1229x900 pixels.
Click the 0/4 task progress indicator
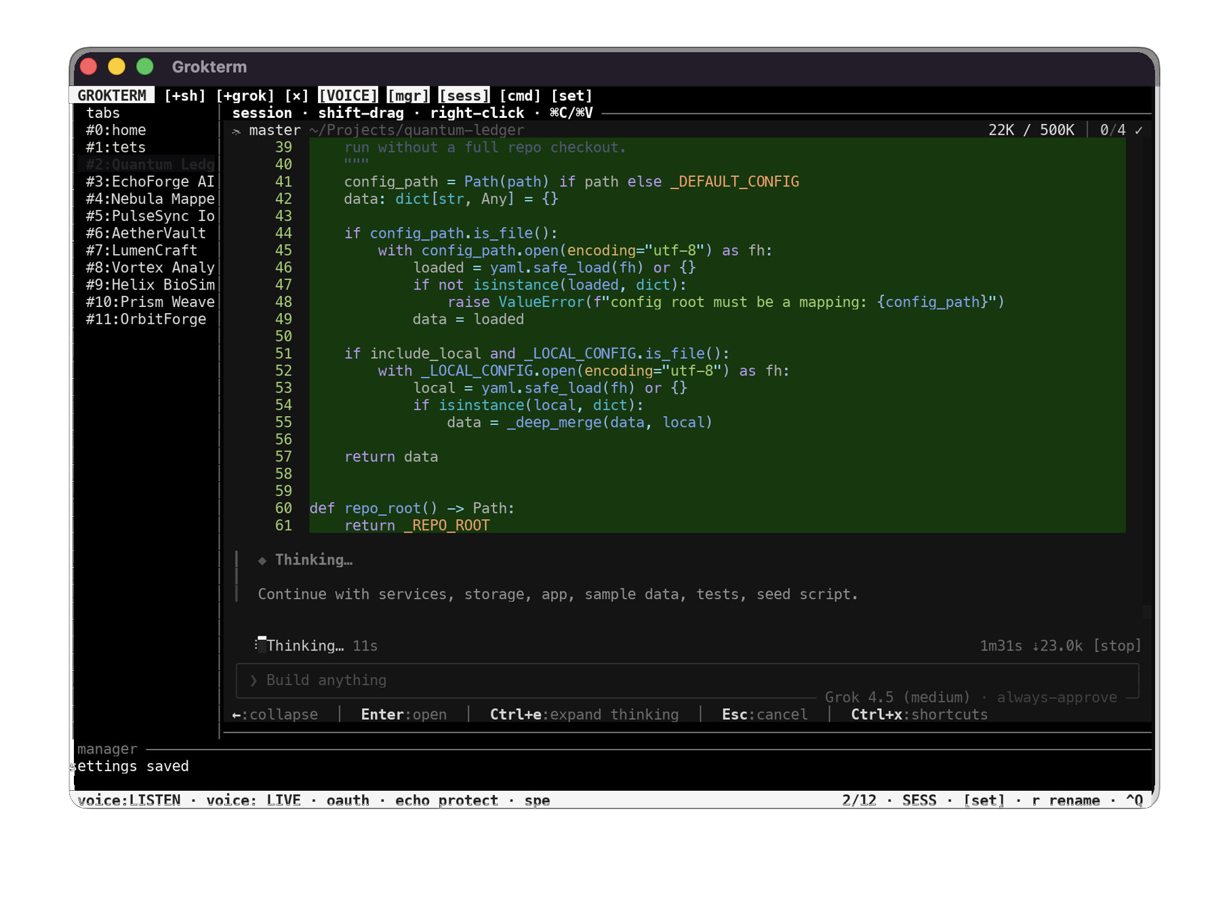(1112, 130)
